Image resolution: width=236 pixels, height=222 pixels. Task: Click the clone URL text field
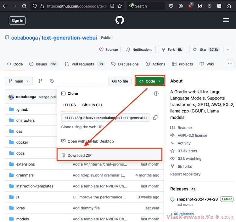pyautogui.click(x=105, y=118)
